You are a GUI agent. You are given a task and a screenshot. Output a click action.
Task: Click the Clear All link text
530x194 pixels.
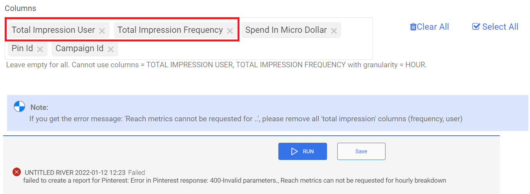point(433,27)
